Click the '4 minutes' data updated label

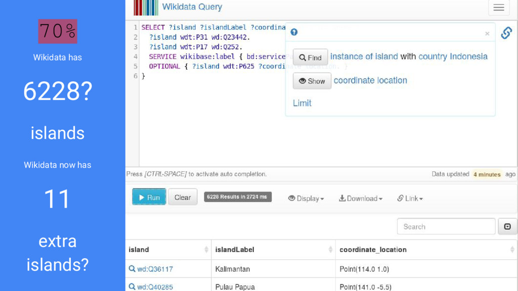point(487,174)
